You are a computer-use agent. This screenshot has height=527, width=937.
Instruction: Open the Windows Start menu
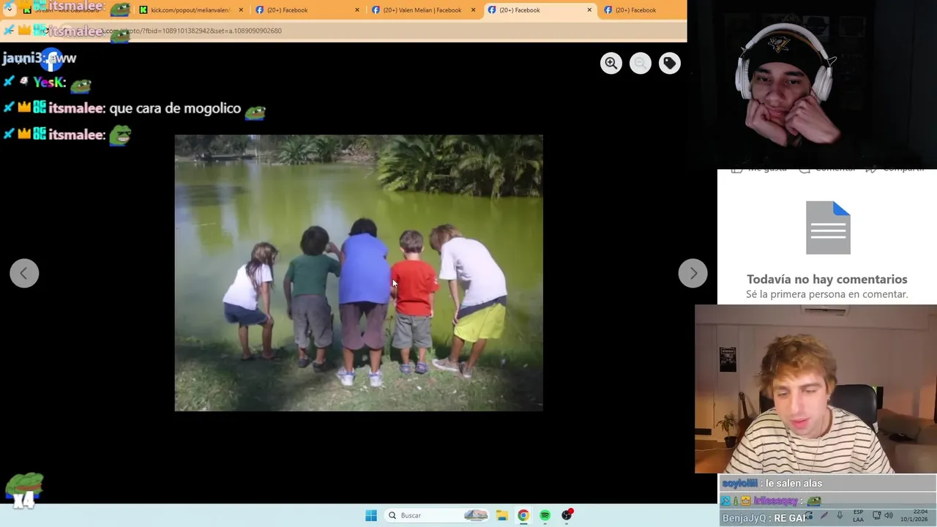click(371, 515)
